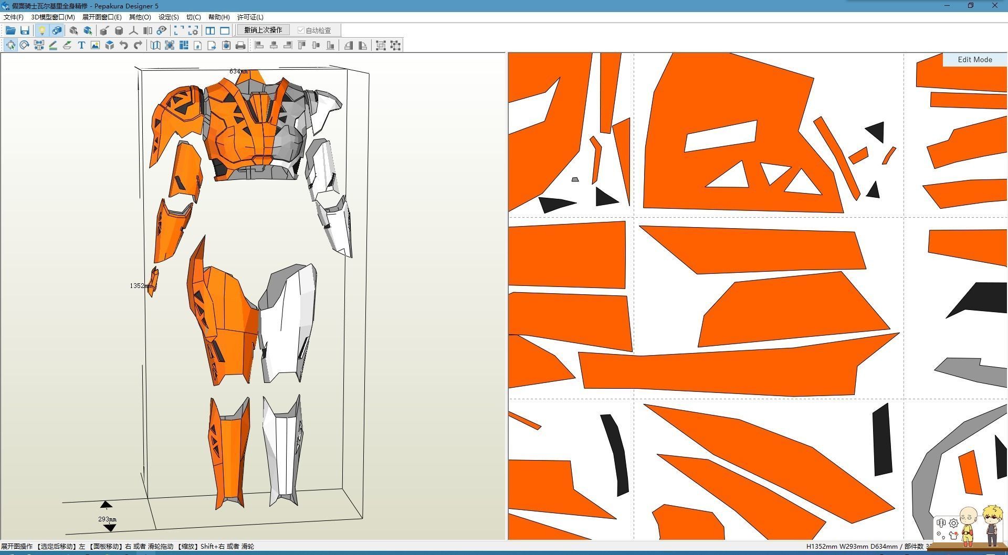Image resolution: width=1008 pixels, height=555 pixels.
Task: Align parts to right edge icon
Action: click(x=288, y=45)
